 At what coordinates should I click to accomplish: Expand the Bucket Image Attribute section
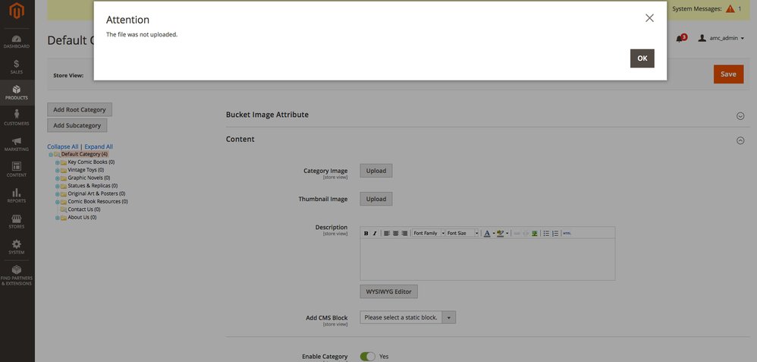[x=740, y=115]
